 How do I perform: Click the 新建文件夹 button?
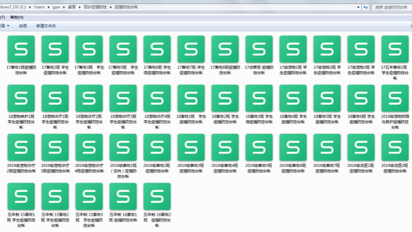pos(46,26)
